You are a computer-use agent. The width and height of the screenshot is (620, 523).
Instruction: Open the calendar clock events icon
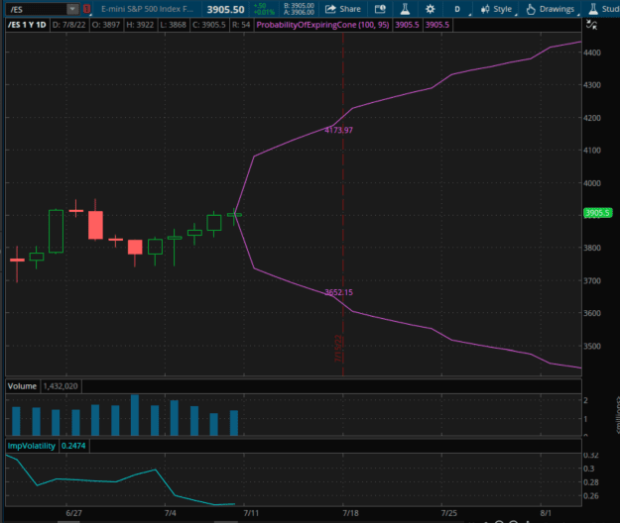tap(380, 9)
